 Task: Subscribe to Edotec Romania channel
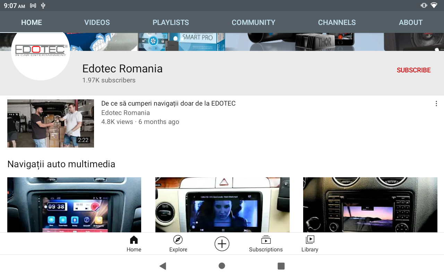point(414,70)
